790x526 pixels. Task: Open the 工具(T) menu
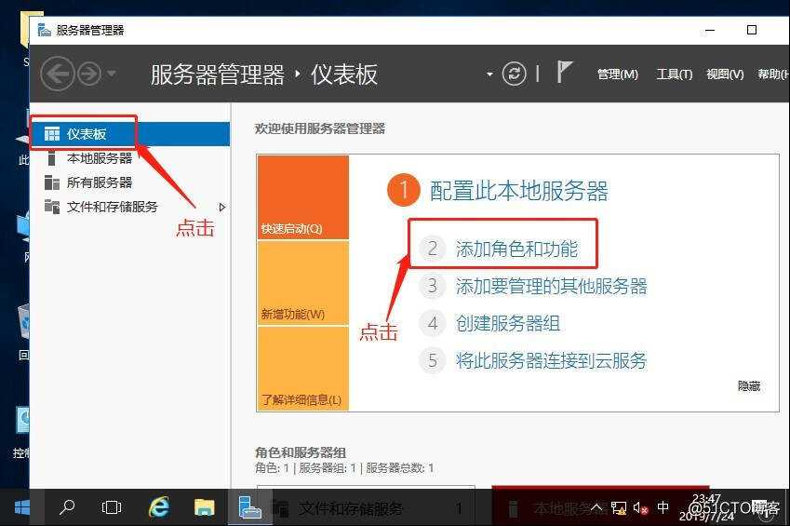[x=674, y=74]
